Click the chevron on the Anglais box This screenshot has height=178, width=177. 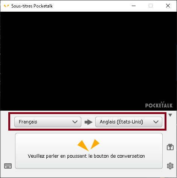pos(156,122)
